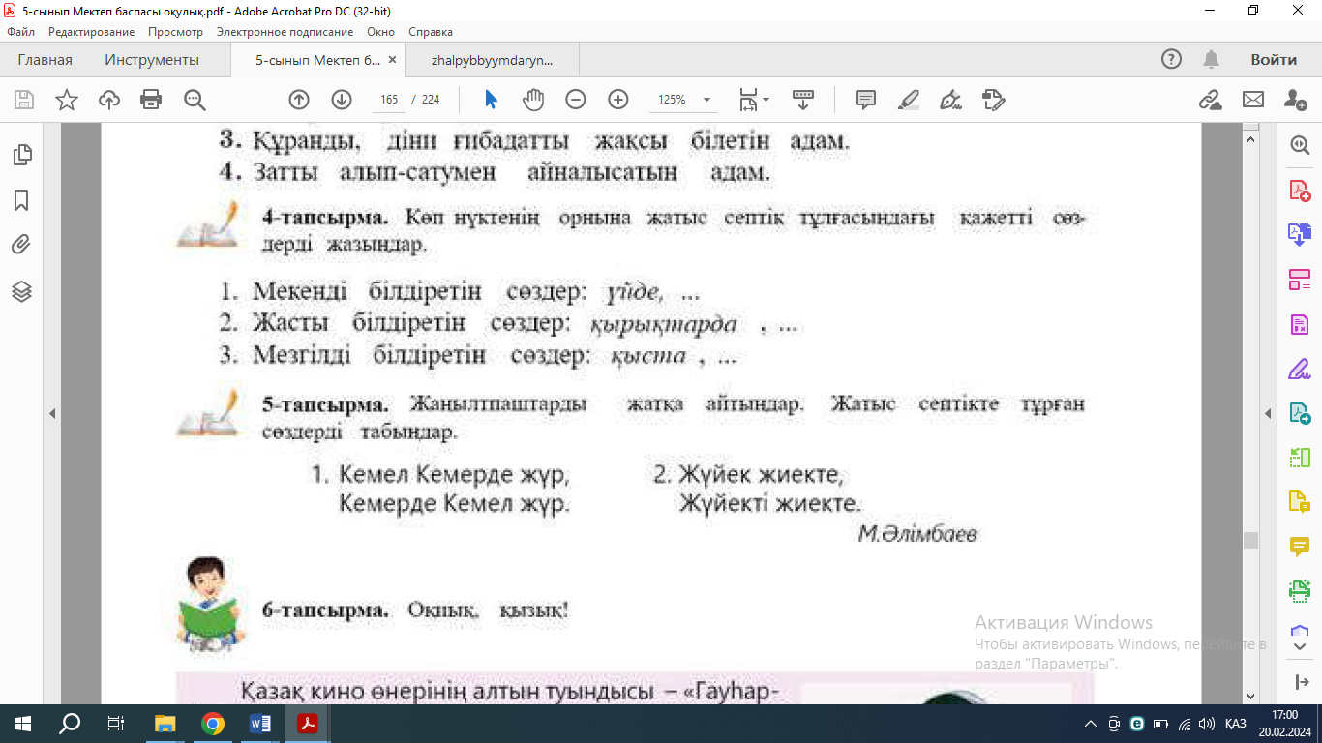Open the Просмотр menu

click(175, 32)
